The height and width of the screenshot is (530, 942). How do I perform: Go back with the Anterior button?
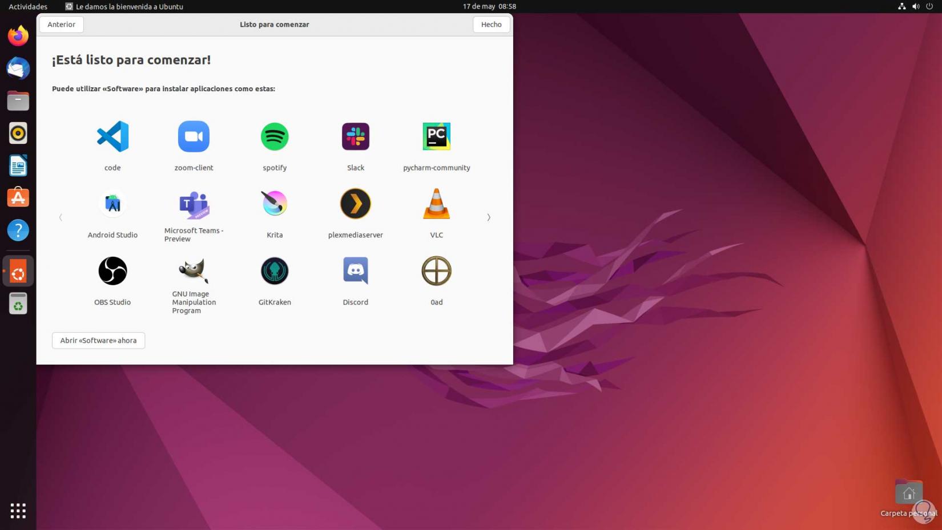(62, 25)
